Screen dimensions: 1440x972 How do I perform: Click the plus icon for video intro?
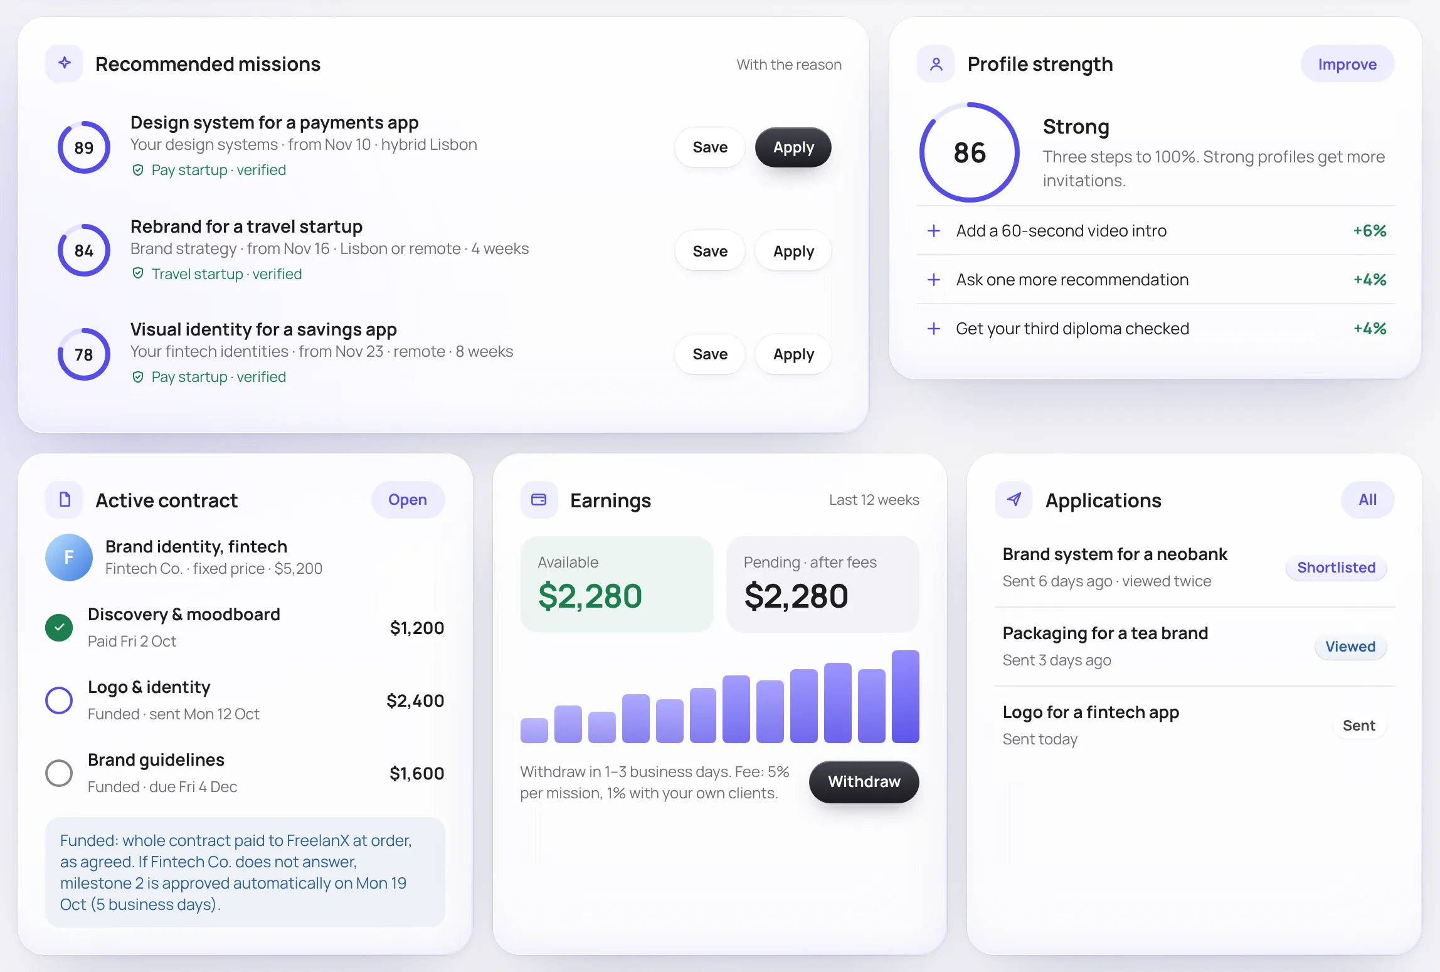[x=934, y=231]
